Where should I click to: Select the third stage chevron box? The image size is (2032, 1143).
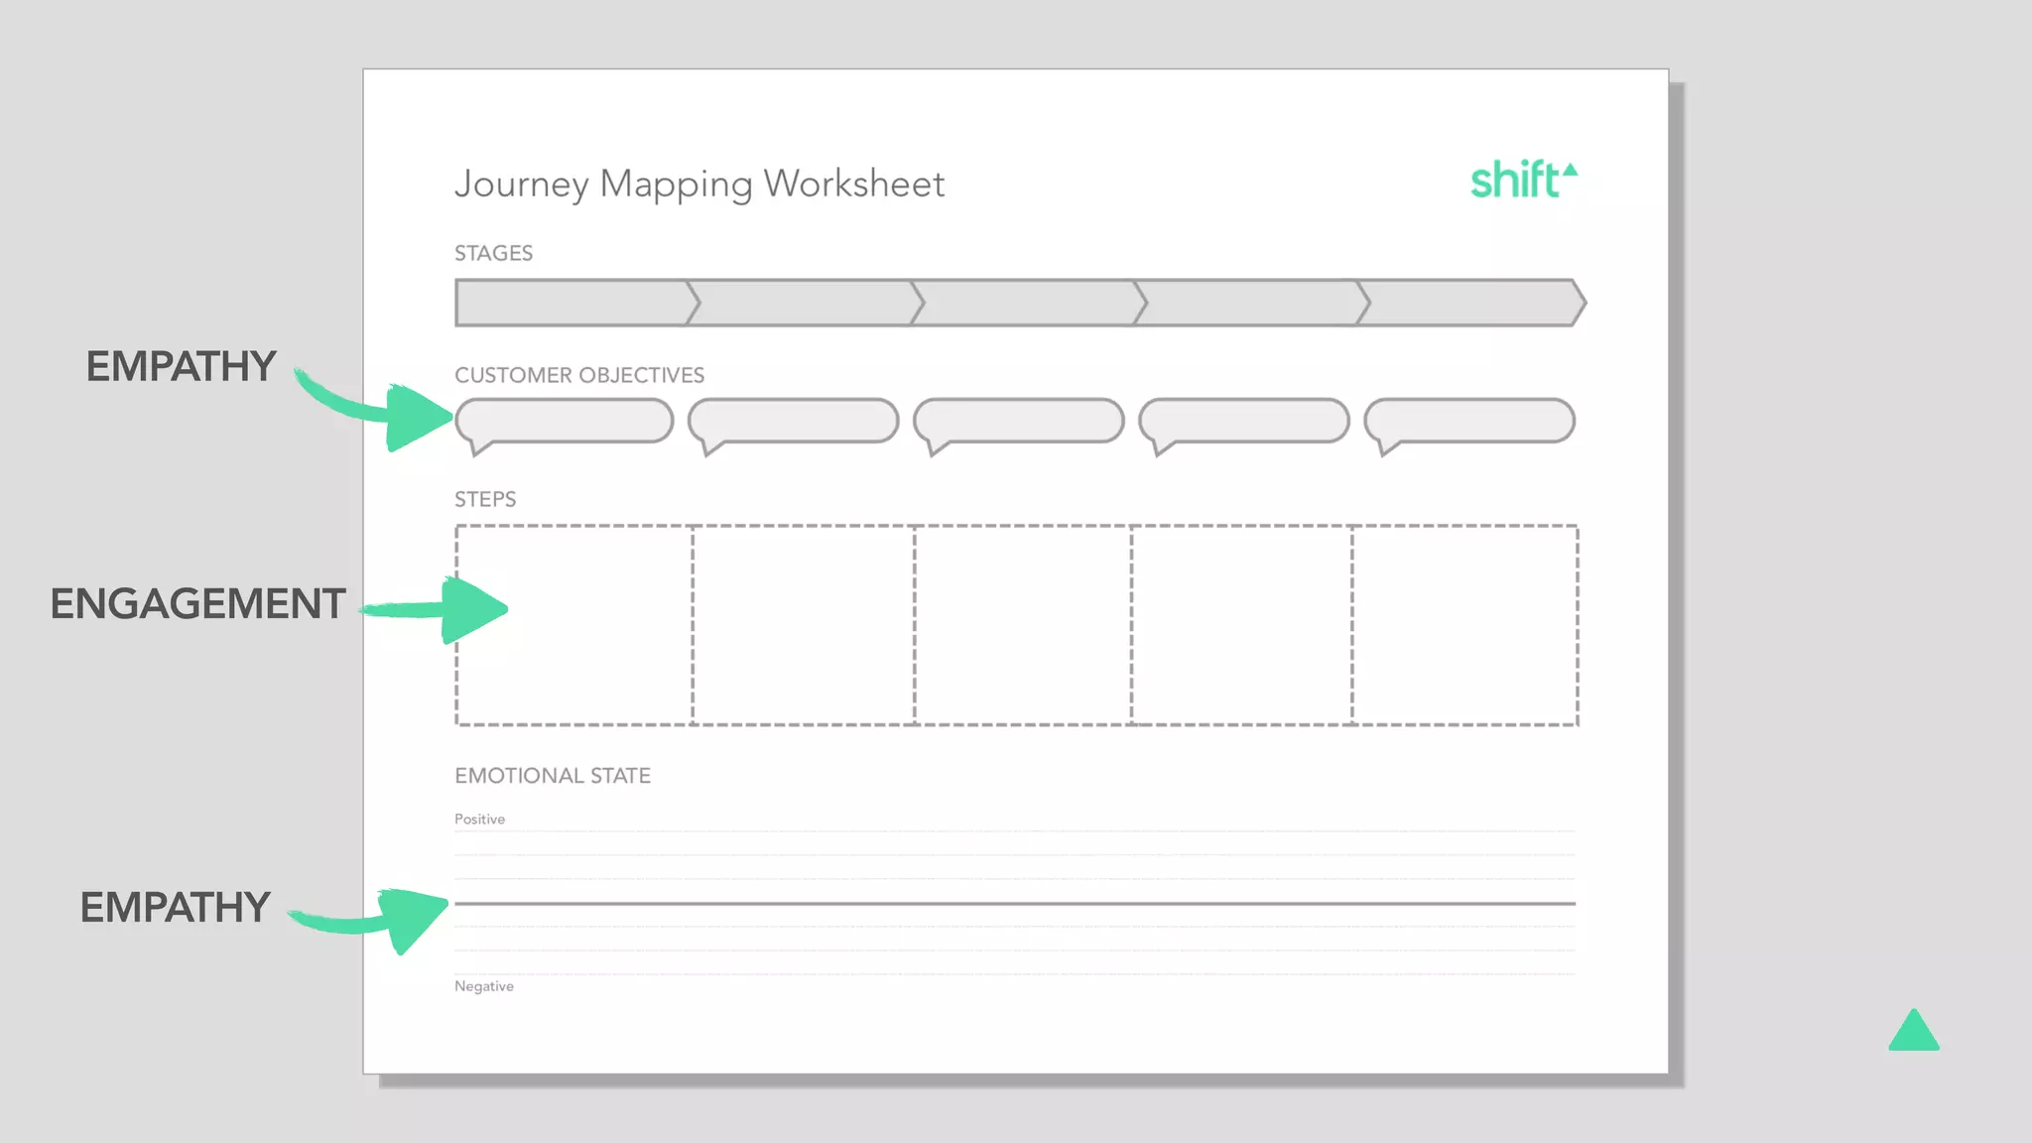tap(1025, 303)
